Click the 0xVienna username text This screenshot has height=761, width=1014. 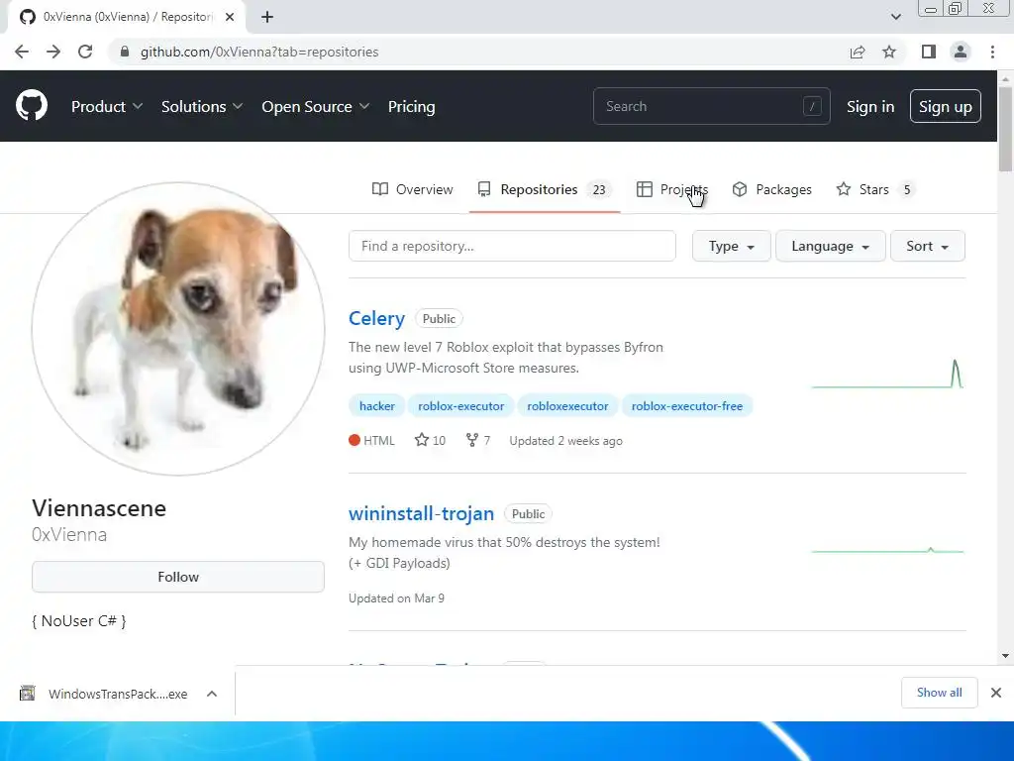pyautogui.click(x=69, y=534)
